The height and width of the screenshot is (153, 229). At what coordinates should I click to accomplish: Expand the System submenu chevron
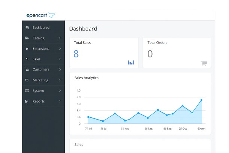tap(60, 91)
